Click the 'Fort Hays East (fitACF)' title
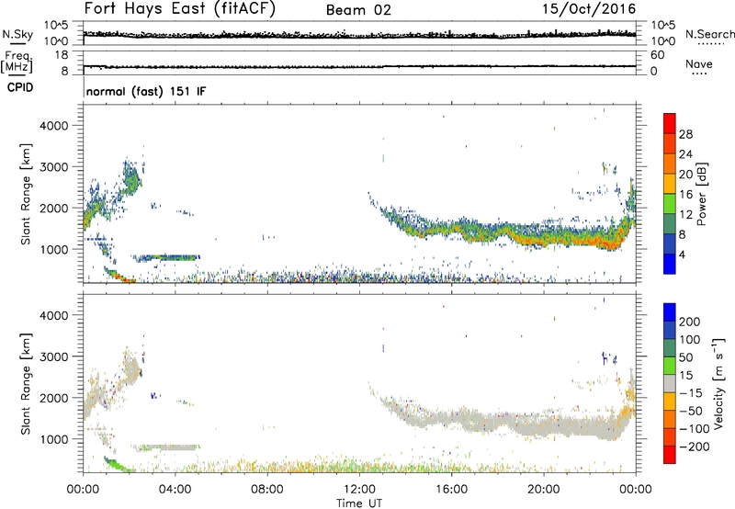This screenshot has width=735, height=509. tap(180, 9)
